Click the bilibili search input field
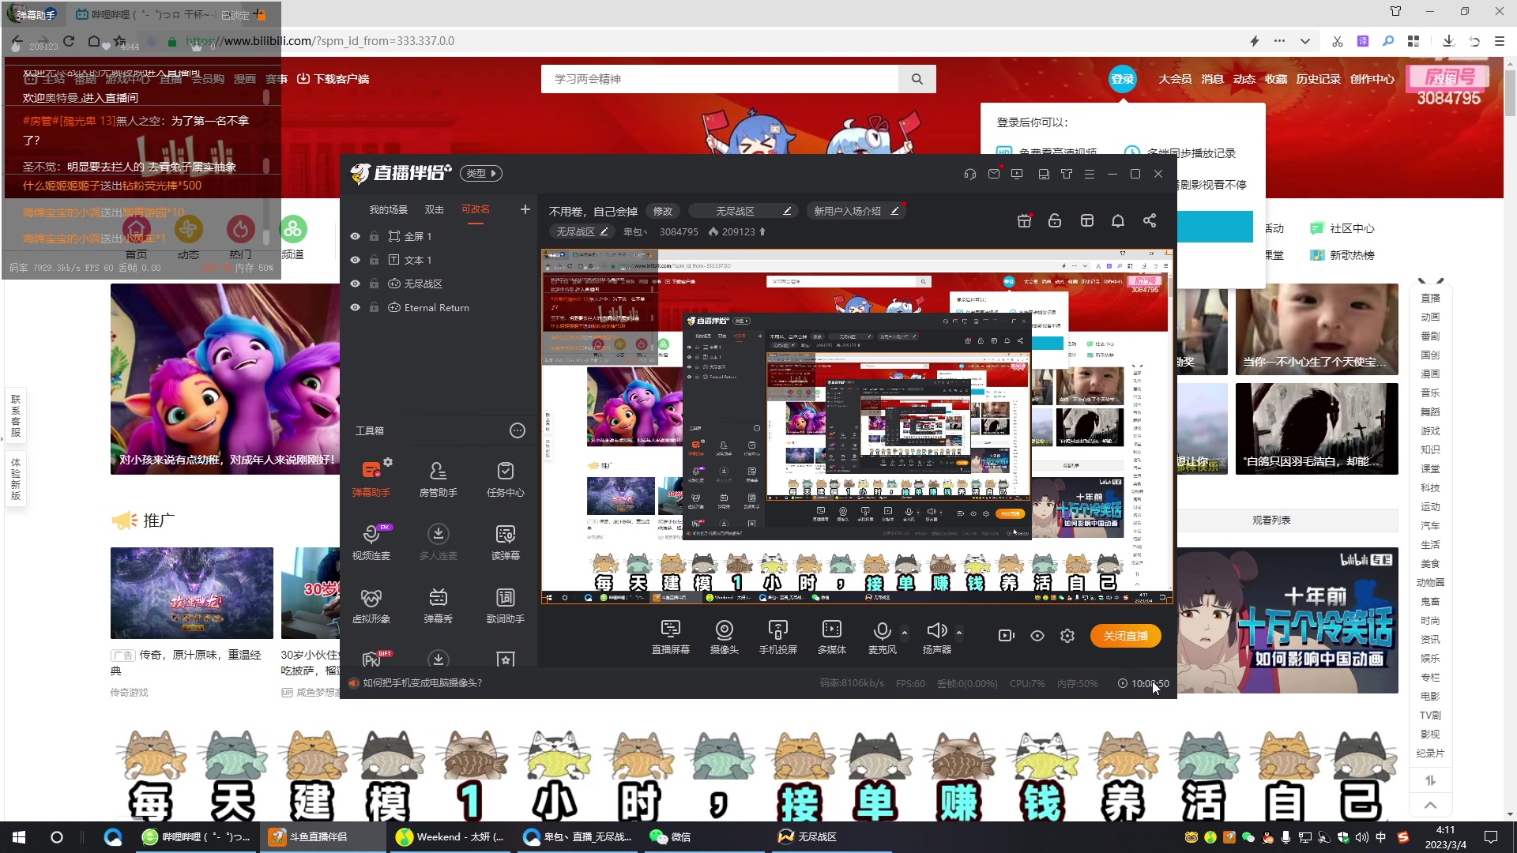 click(720, 79)
